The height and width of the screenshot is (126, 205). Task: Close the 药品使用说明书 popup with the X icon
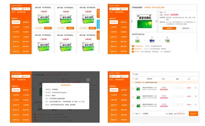(x=88, y=80)
